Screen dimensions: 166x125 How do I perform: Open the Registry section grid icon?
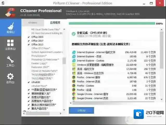coord(10,43)
